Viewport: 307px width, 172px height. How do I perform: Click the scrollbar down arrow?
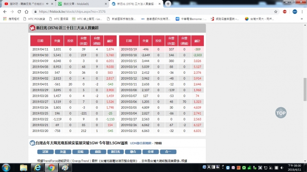305,161
